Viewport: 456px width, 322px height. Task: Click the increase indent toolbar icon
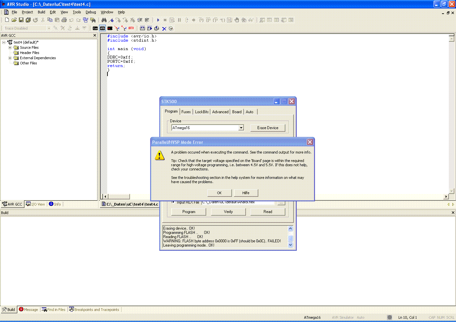(x=140, y=20)
